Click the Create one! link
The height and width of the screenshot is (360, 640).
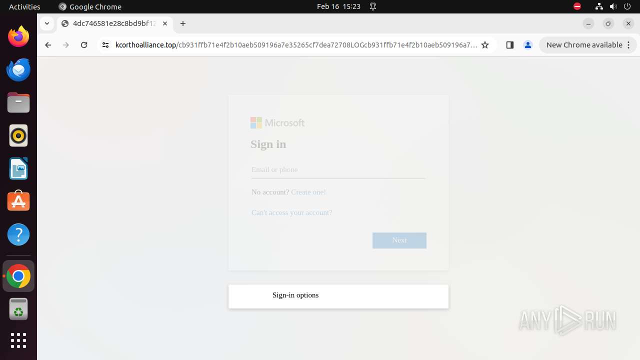308,192
